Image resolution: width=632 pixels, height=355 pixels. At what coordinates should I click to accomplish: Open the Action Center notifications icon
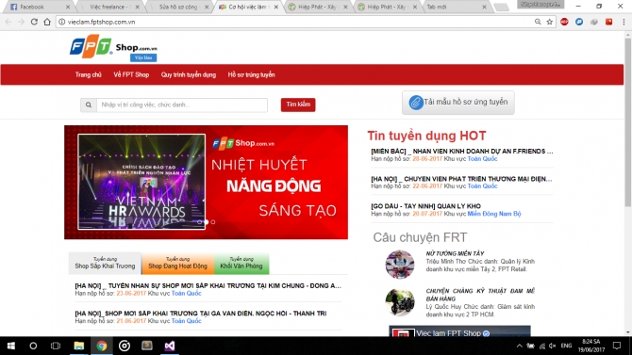pyautogui.click(x=617, y=346)
